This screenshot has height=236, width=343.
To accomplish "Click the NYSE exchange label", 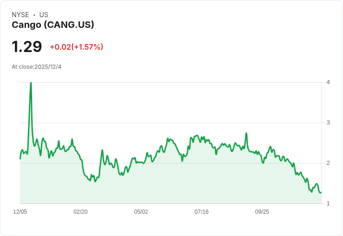I will point(21,15).
